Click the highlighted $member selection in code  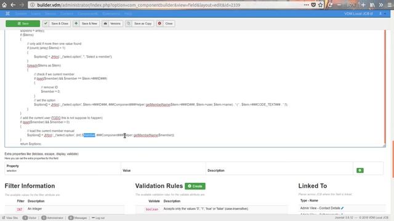point(89,135)
